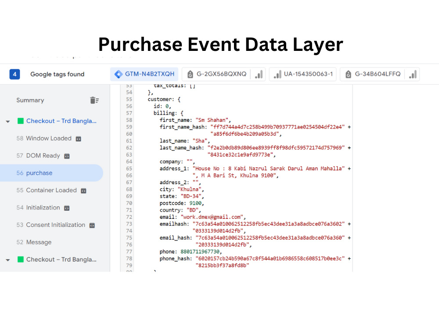This screenshot has height=329, width=439.
Task: Select the 53 Consent Initialization event
Action: [x=50, y=225]
